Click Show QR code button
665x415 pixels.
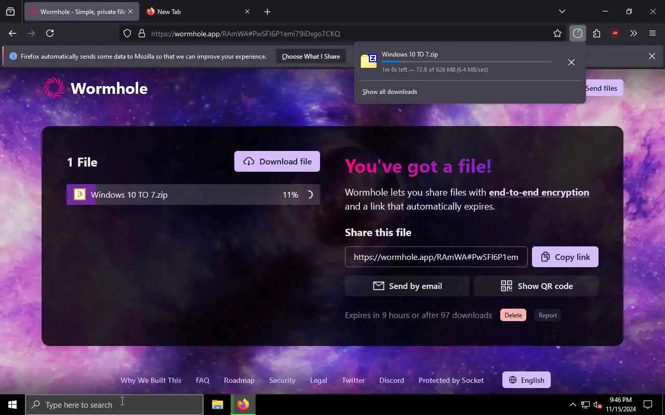pyautogui.click(x=536, y=286)
